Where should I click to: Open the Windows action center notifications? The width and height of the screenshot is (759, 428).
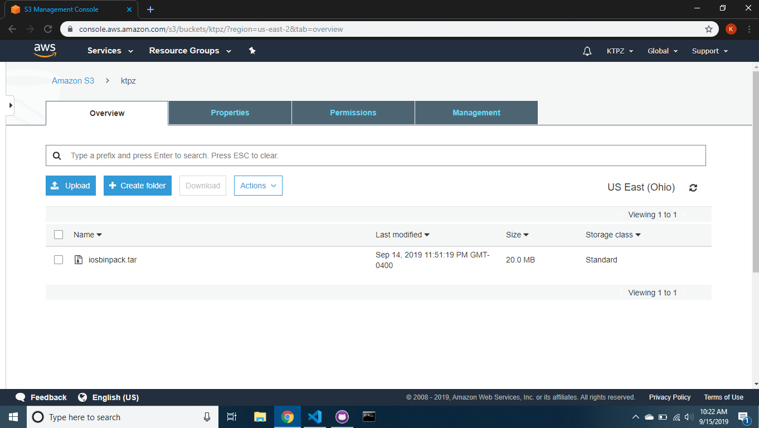[743, 417]
